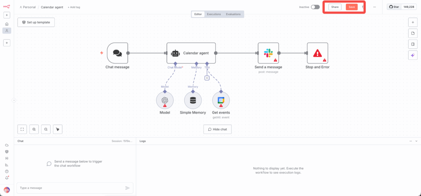Click the Type a message input
Image resolution: width=421 pixels, height=196 pixels.
coord(70,188)
